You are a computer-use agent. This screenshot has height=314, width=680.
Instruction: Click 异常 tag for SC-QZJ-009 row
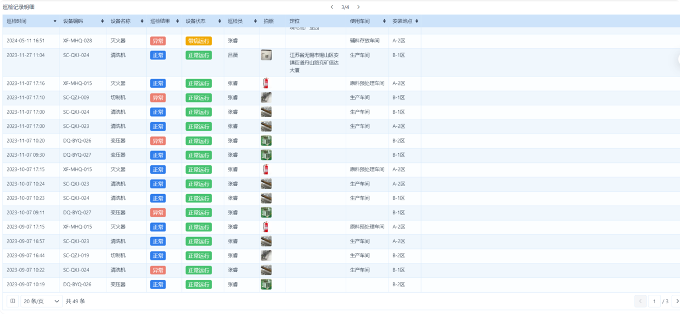tap(158, 98)
